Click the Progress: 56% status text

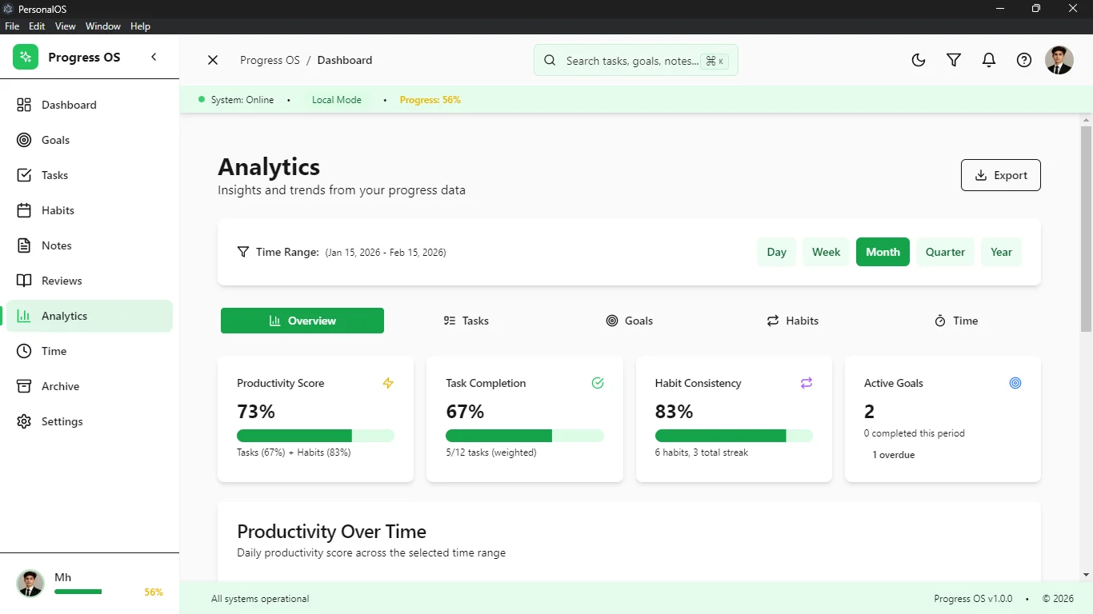point(430,100)
